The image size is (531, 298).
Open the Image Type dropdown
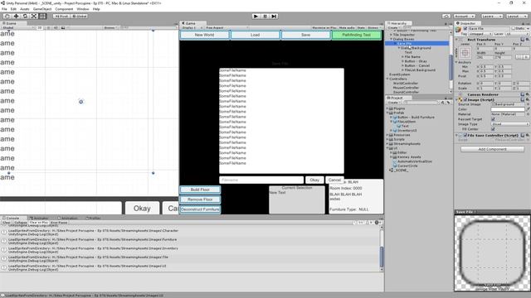coord(510,124)
